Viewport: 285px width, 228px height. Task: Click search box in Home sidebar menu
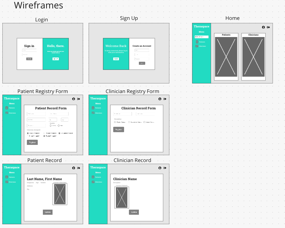tap(202, 37)
